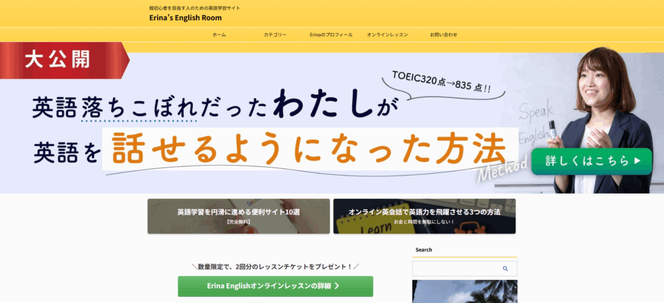
Task: Click the Erina's English Room site title
Action: click(x=185, y=17)
